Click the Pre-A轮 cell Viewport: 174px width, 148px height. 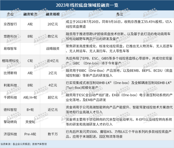click(x=30, y=134)
